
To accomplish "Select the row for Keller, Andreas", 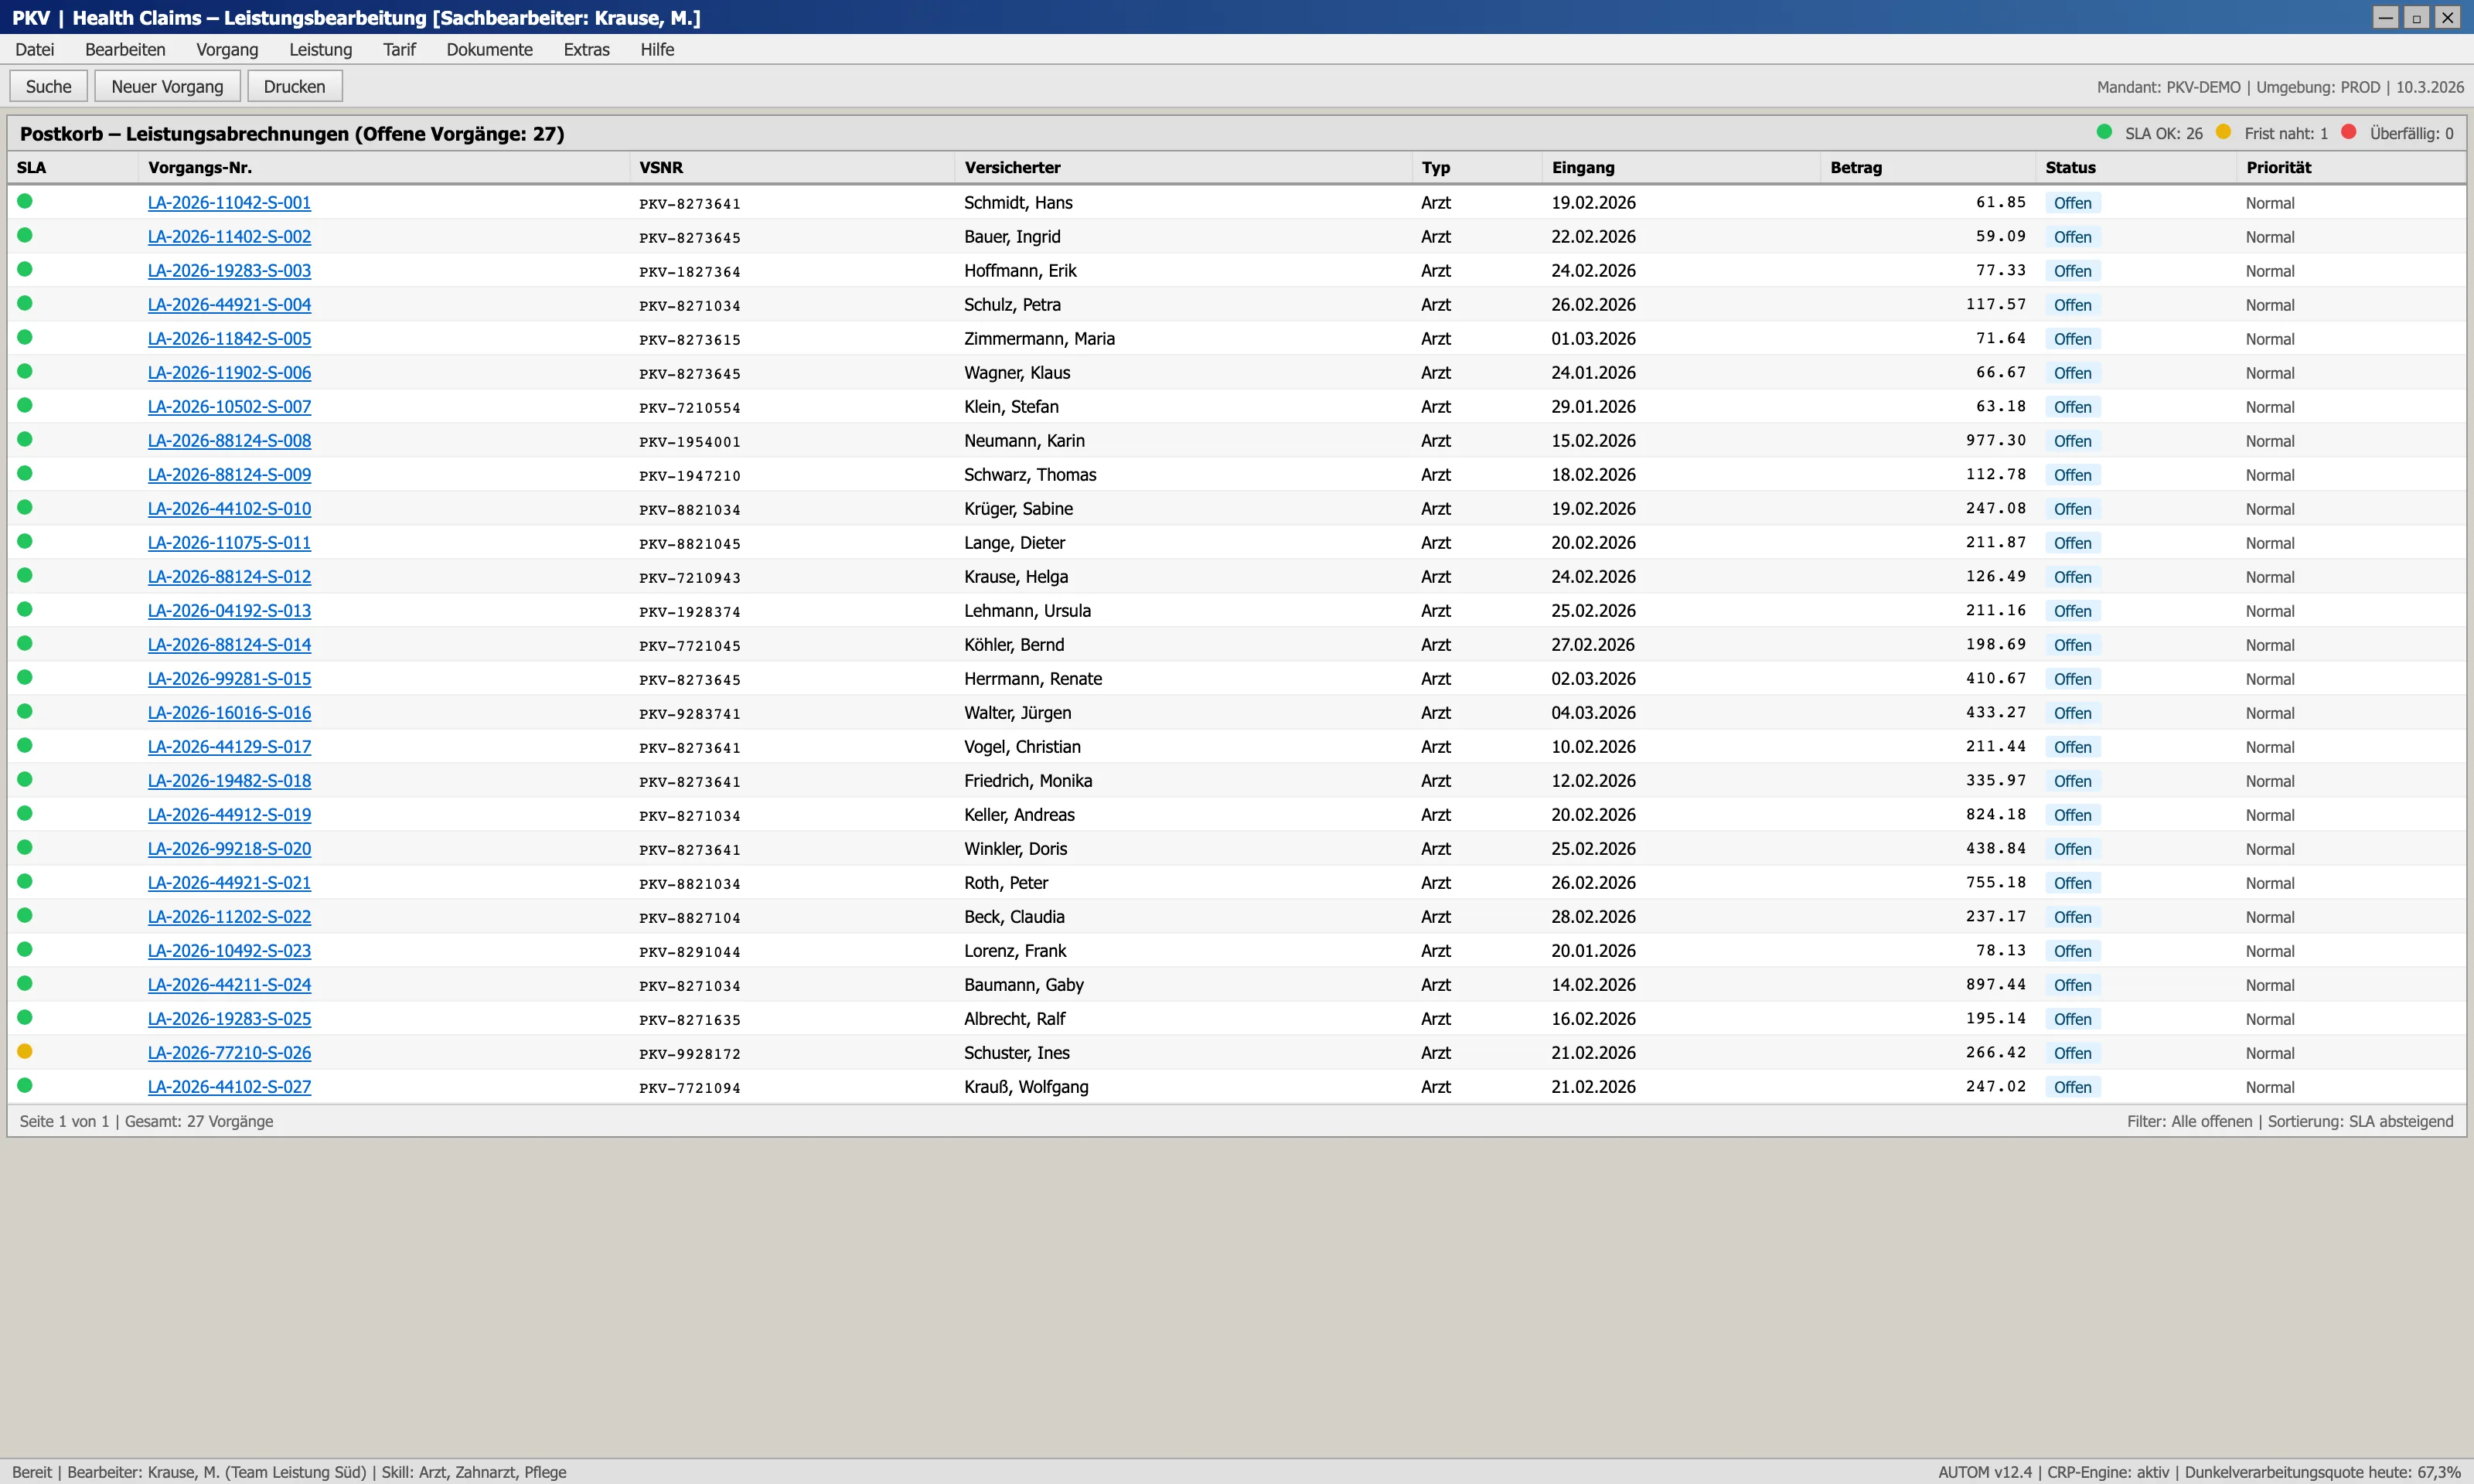I will pos(1236,814).
